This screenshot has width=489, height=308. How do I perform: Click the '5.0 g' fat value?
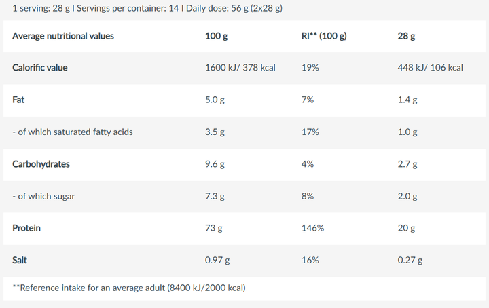click(x=215, y=100)
